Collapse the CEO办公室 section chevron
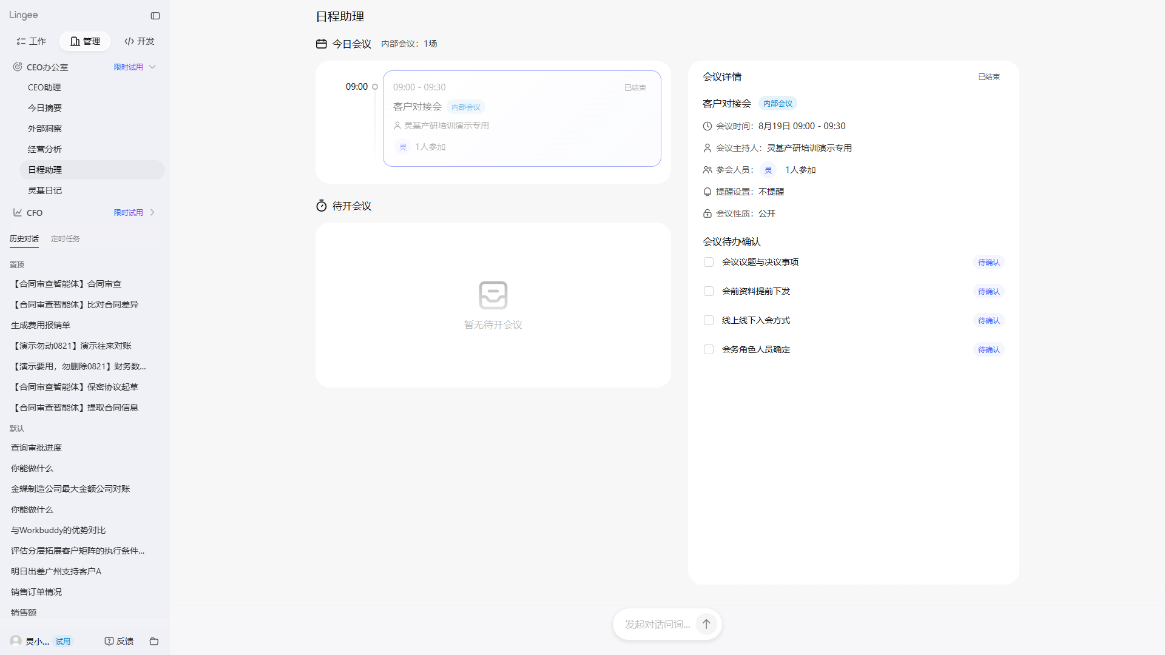The image size is (1165, 655). coord(152,67)
